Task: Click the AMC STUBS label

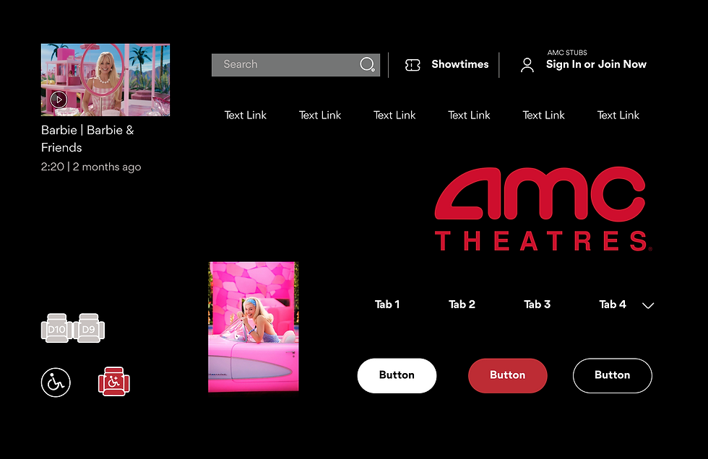Action: 567,52
